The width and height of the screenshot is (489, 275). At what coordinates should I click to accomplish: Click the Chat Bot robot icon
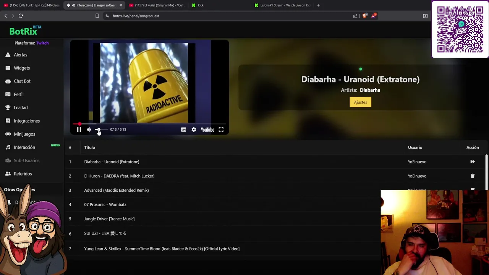point(8,81)
